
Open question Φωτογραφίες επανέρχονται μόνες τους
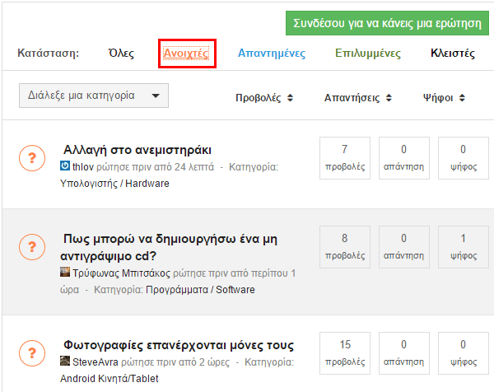179,345
